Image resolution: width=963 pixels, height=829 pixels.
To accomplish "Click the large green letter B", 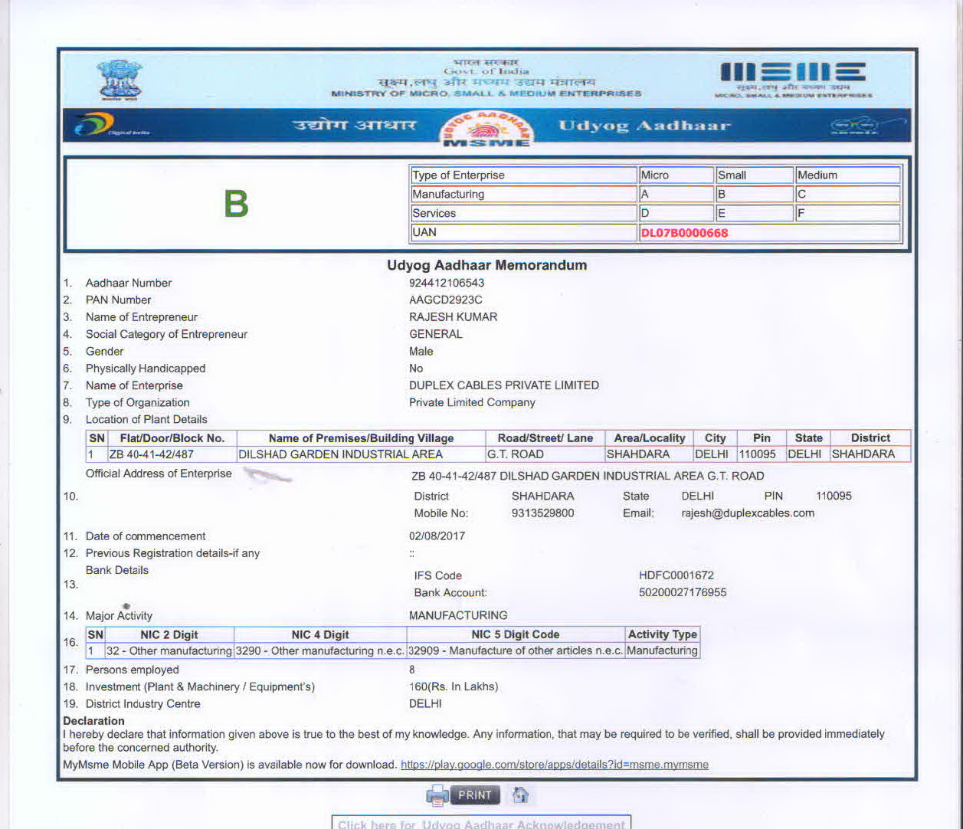I will pos(236,204).
